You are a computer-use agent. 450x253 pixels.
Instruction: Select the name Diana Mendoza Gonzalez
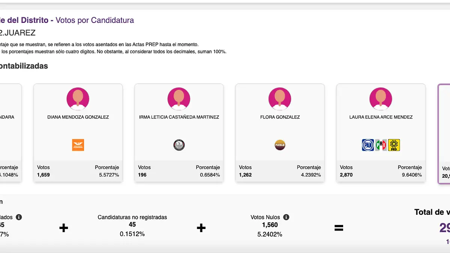tap(78, 117)
